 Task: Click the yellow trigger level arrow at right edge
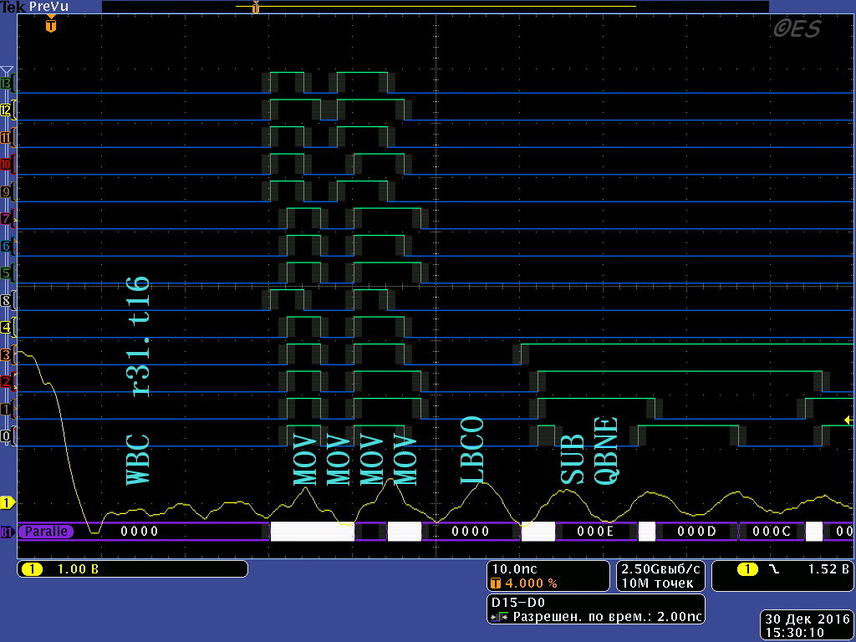point(848,420)
